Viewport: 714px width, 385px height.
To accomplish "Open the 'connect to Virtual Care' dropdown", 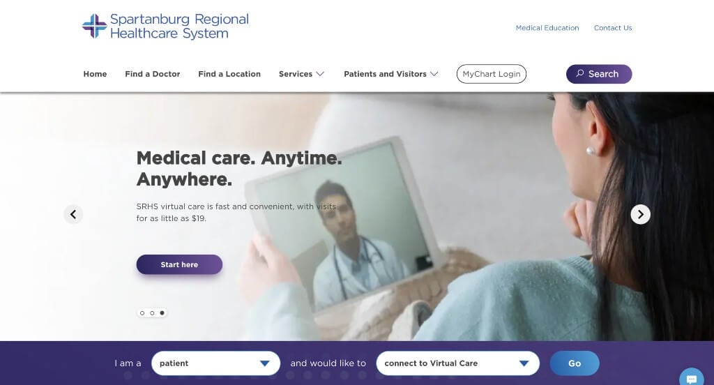I will 457,363.
